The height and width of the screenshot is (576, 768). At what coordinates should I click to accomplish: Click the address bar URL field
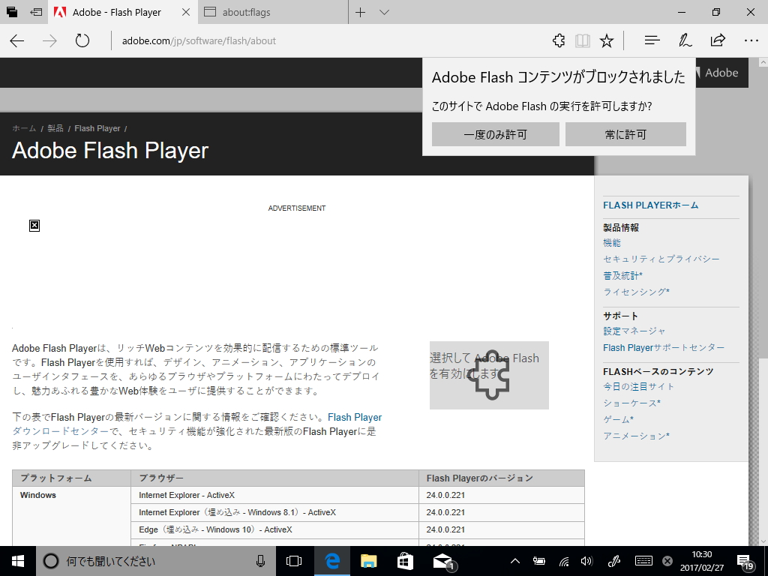225,40
